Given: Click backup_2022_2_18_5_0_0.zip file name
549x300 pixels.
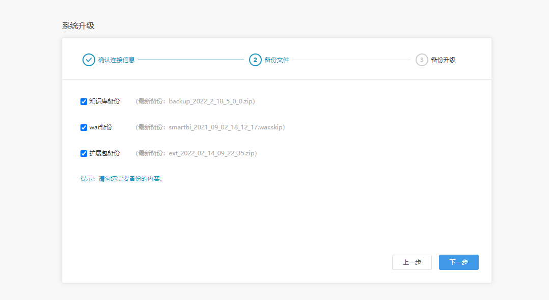Looking at the screenshot, I should tap(210, 101).
